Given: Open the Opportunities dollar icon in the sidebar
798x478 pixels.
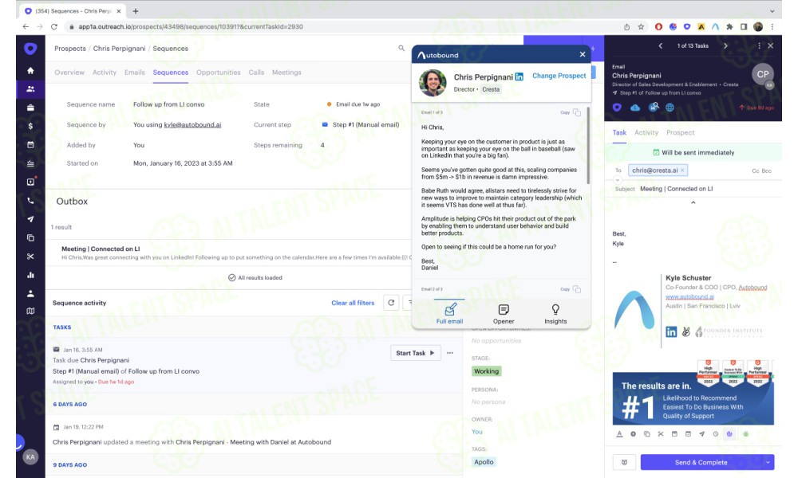Looking at the screenshot, I should pos(30,126).
